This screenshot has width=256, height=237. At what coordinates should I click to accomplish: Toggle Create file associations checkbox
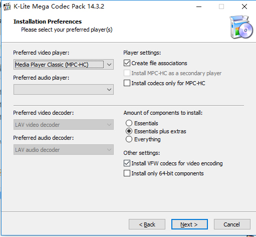(x=127, y=63)
